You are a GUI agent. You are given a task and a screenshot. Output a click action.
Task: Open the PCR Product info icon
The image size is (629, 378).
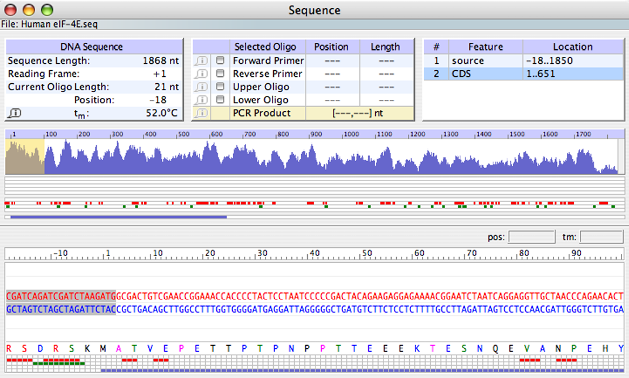[x=201, y=113]
